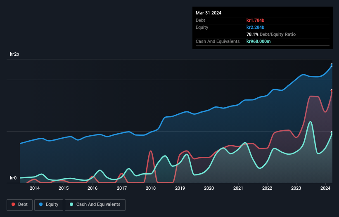Image resolution: width=339 pixels, height=217 pixels.
Task: Click the kr1.784b debt value
Action: [255, 20]
